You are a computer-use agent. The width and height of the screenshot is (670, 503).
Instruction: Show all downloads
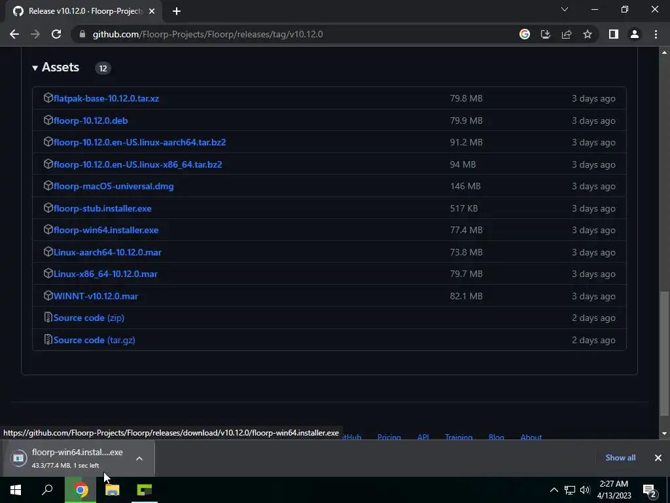tap(620, 458)
